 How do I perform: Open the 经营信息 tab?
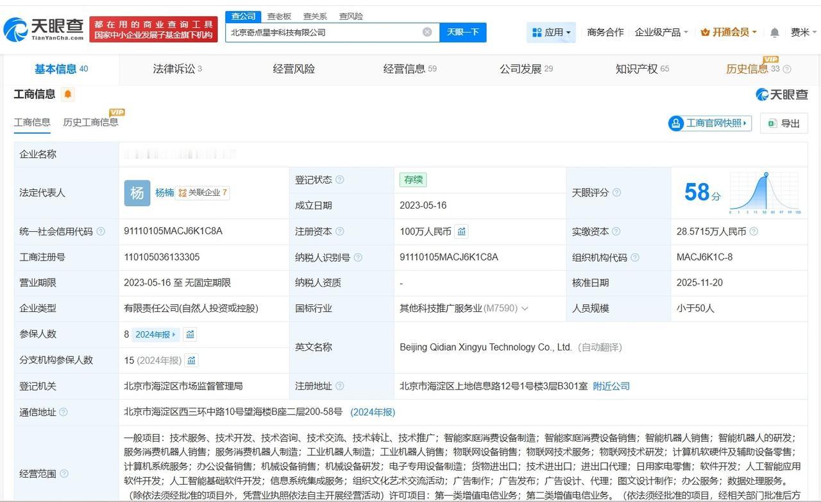coord(410,69)
